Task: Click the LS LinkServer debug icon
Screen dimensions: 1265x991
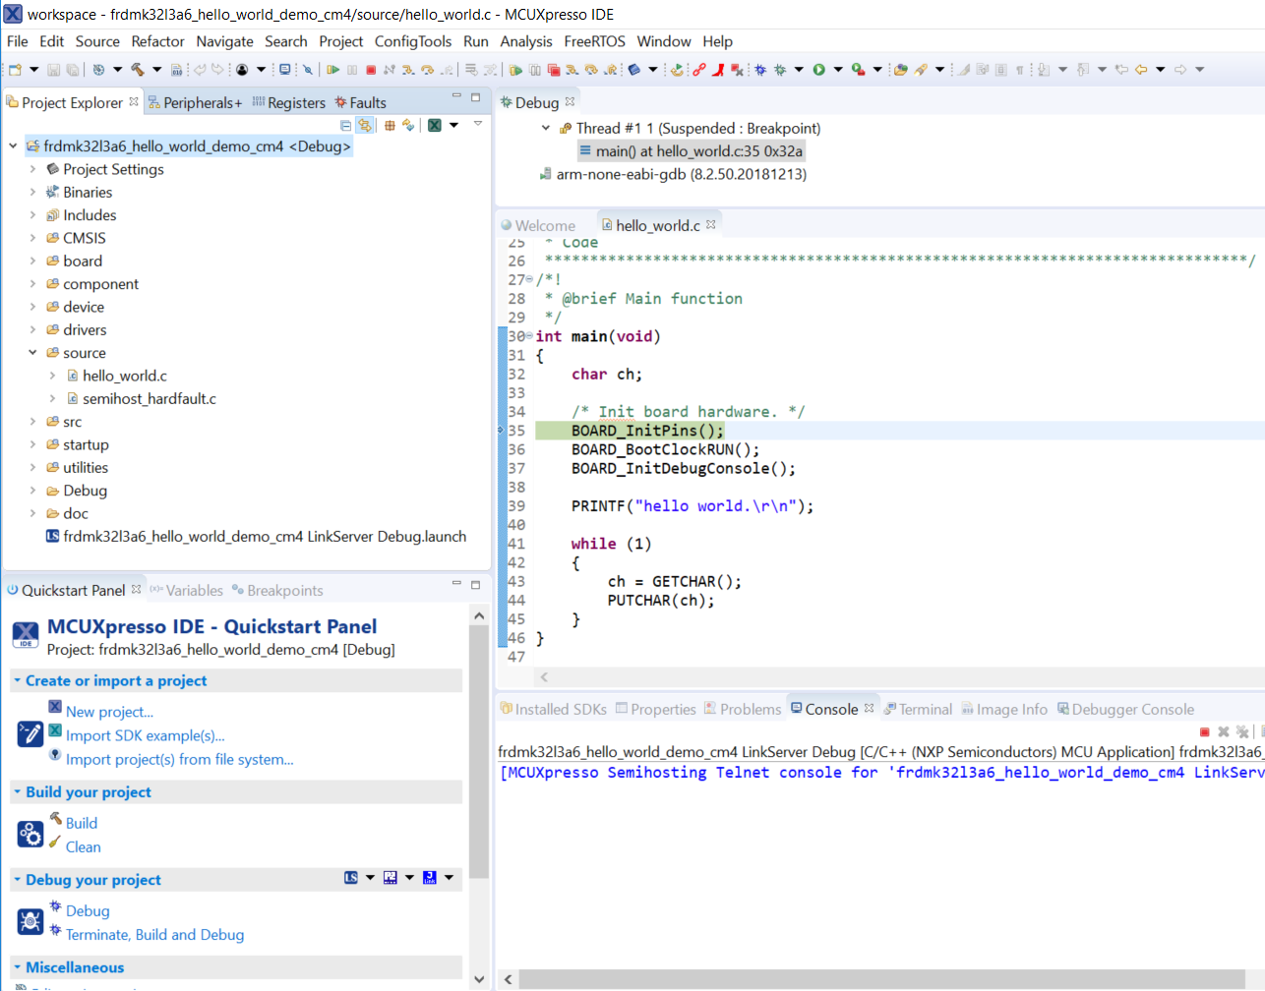Action: click(x=351, y=878)
